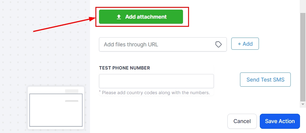Screen dimensions: 306x133
Task: Focus the Add files through URL field
Action: [x=156, y=45]
